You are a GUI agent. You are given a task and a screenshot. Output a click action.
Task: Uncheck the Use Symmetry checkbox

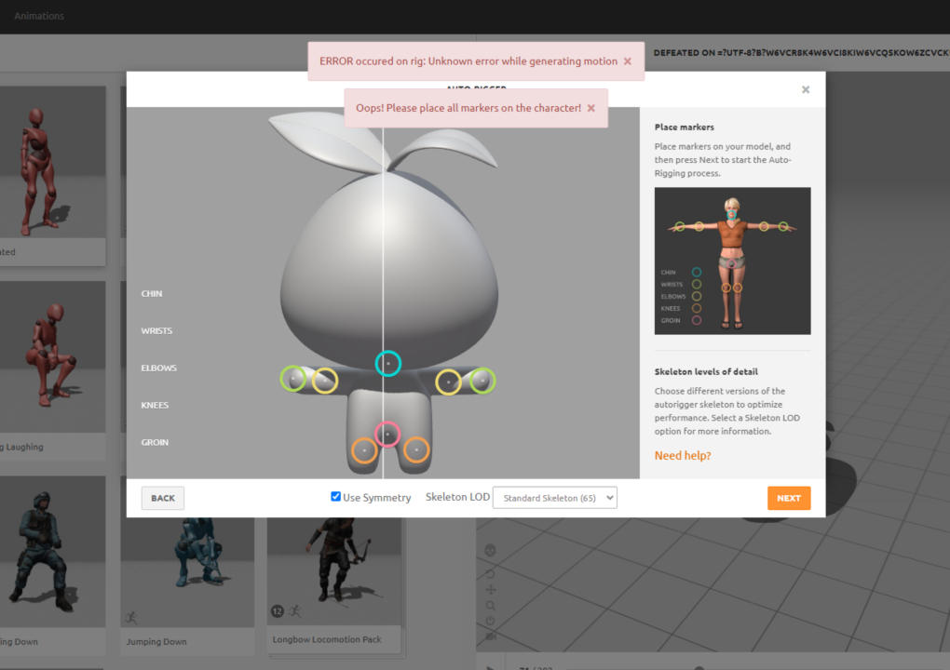coord(335,496)
